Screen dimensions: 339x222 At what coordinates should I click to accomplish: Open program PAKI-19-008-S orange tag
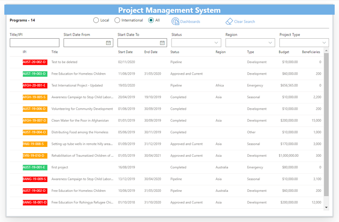(x=35, y=144)
